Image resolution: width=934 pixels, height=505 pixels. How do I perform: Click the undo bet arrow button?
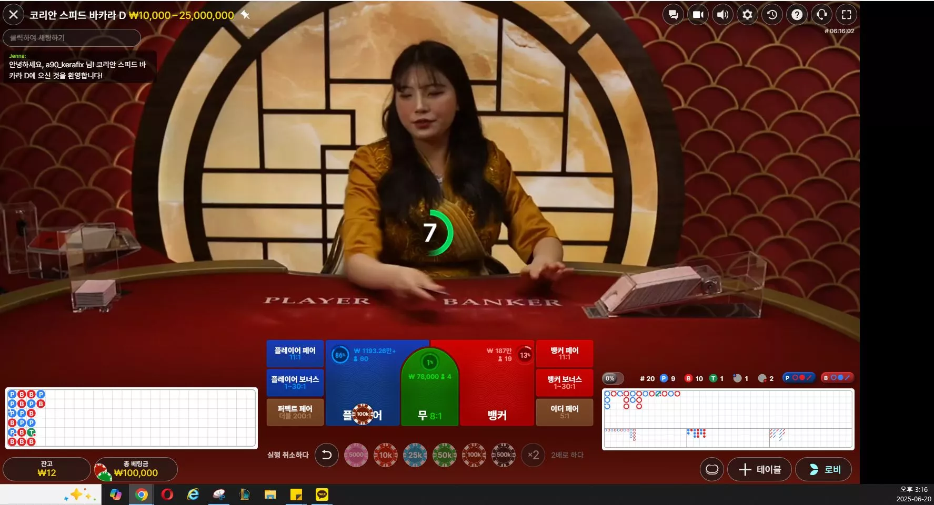326,455
